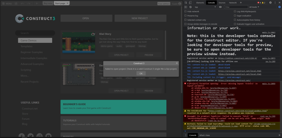Switch to the Sources tab
This screenshot has width=282, height=138.
222,3
